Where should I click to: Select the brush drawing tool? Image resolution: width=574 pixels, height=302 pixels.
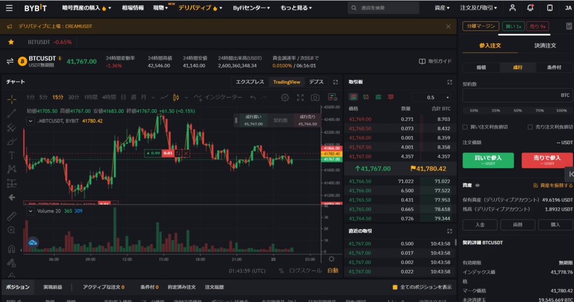[x=12, y=141]
